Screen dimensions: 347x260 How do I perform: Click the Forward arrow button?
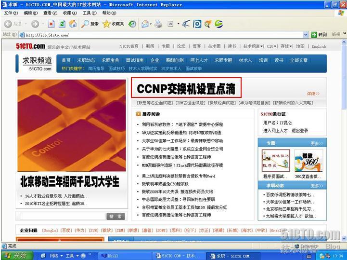(x=35, y=24)
